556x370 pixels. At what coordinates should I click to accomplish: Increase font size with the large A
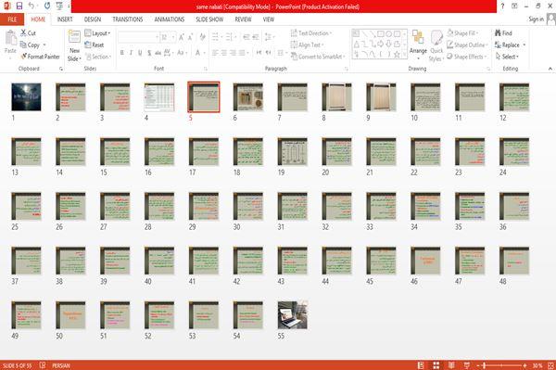pyautogui.click(x=182, y=37)
